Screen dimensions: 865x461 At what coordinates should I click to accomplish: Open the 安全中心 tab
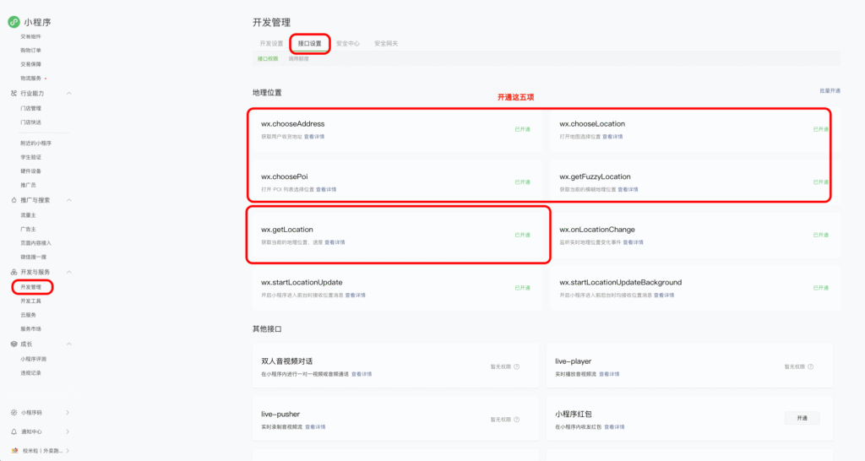pos(347,44)
